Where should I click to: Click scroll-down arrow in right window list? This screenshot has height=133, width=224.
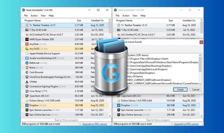point(202,116)
